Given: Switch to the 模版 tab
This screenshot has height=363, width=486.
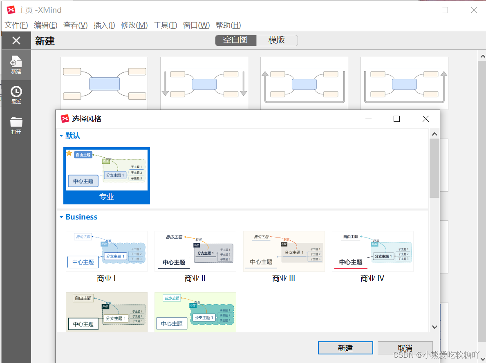Looking at the screenshot, I should tap(277, 40).
